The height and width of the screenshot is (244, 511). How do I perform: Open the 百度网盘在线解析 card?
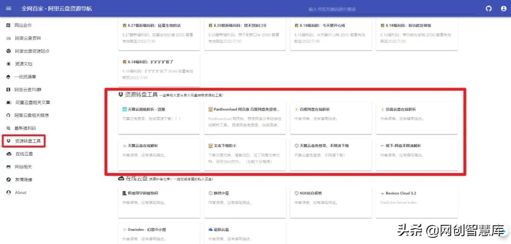331,118
